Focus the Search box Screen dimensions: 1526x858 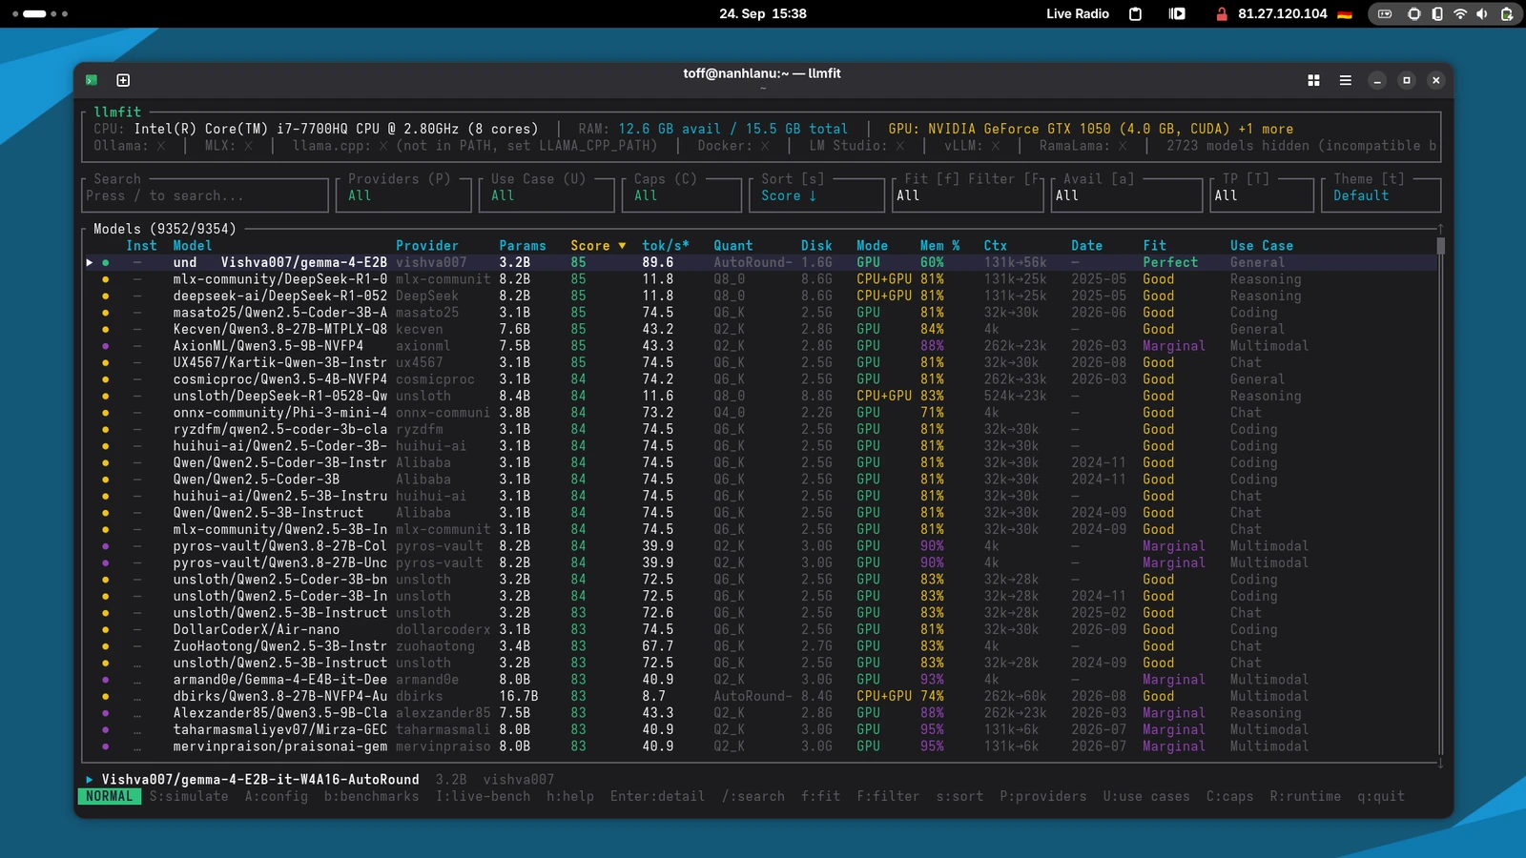coord(206,195)
